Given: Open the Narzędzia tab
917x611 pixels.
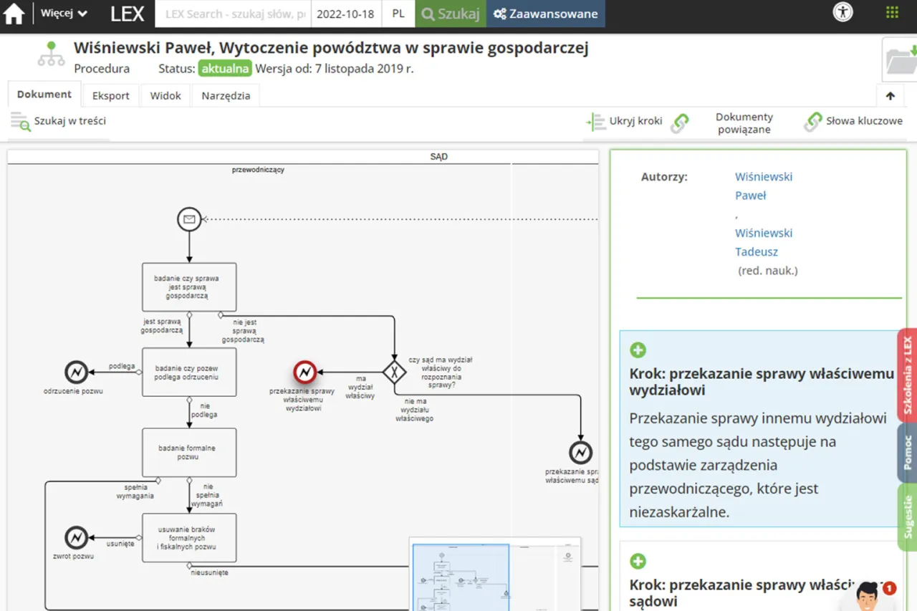Looking at the screenshot, I should click(x=225, y=95).
